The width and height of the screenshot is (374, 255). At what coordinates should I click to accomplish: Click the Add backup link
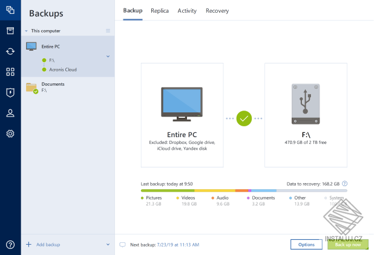coord(48,245)
